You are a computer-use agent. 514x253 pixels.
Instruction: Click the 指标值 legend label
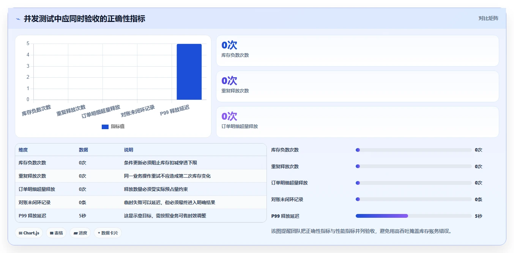click(x=118, y=126)
